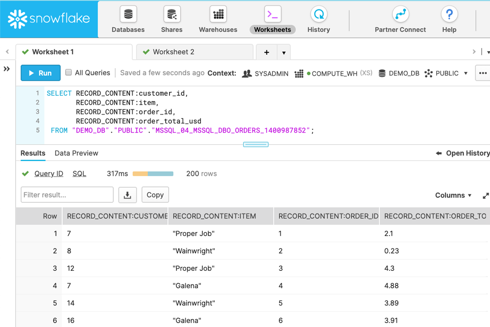Open the Shares icon

pyautogui.click(x=172, y=14)
